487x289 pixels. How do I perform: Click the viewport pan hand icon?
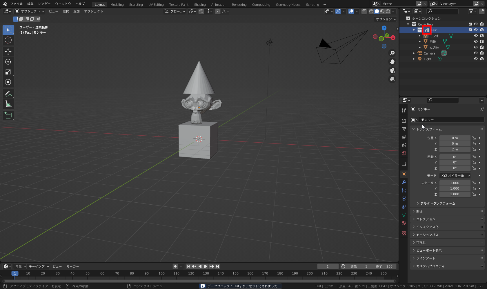point(392,62)
